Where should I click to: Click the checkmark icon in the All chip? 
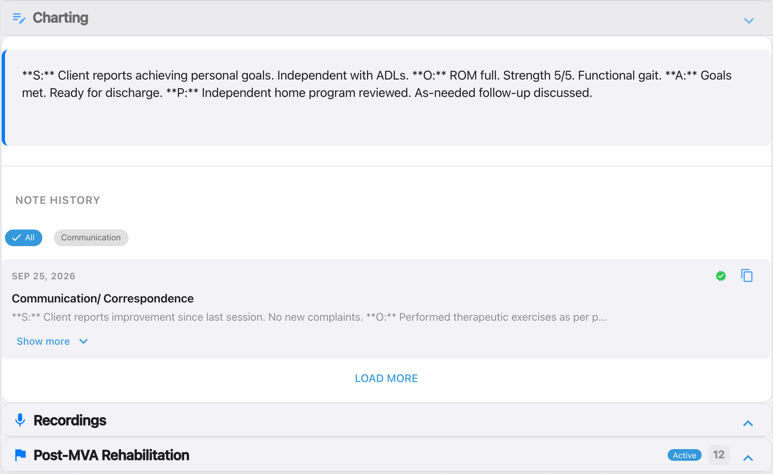click(17, 238)
